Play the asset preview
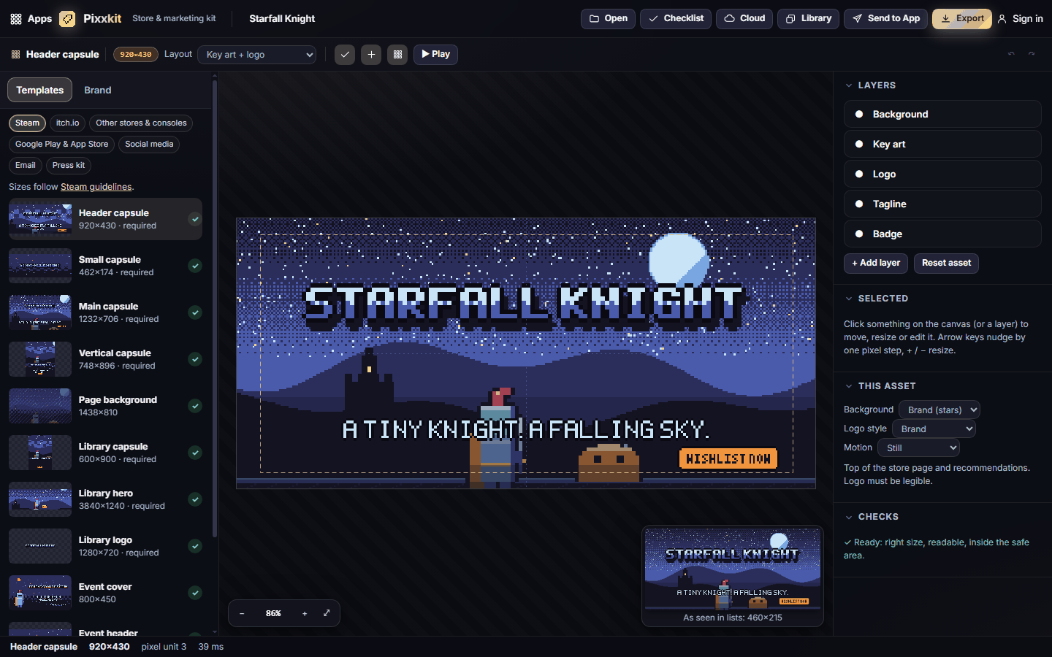The image size is (1052, 657). [x=435, y=54]
